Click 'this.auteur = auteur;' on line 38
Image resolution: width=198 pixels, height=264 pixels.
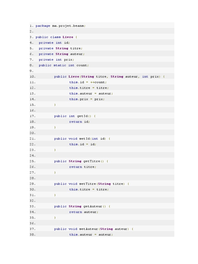click(91, 235)
